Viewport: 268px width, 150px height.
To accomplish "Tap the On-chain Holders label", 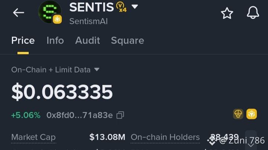I will click(x=165, y=137).
